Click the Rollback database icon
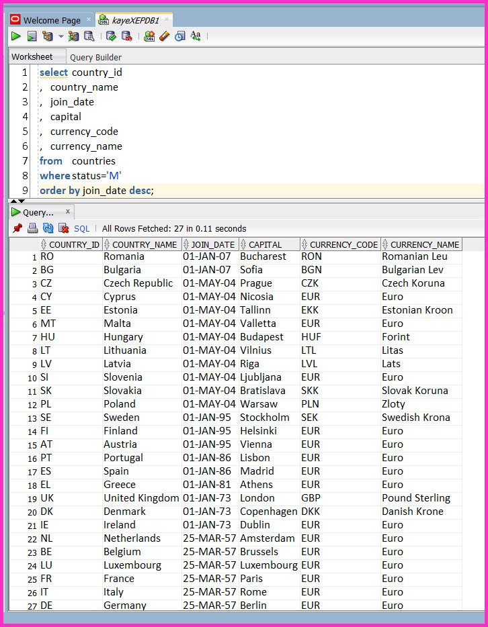Image resolution: width=488 pixels, height=627 pixels. (x=127, y=36)
